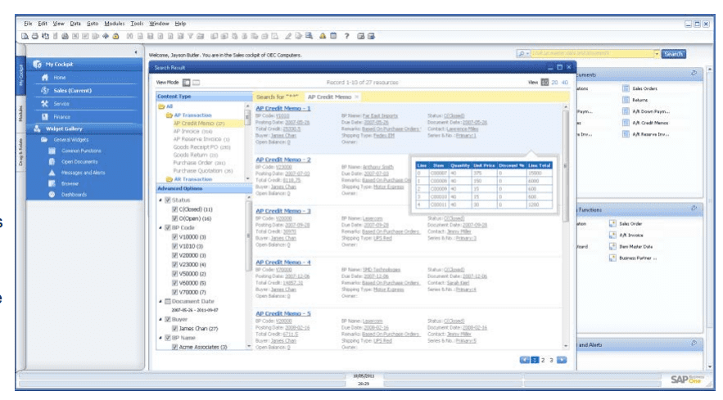The height and width of the screenshot is (400, 723).
Task: Open the Goto menu
Action: pyautogui.click(x=93, y=24)
